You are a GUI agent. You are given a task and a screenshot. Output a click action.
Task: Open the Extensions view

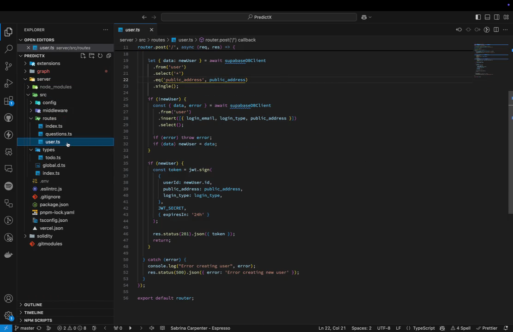point(8,101)
